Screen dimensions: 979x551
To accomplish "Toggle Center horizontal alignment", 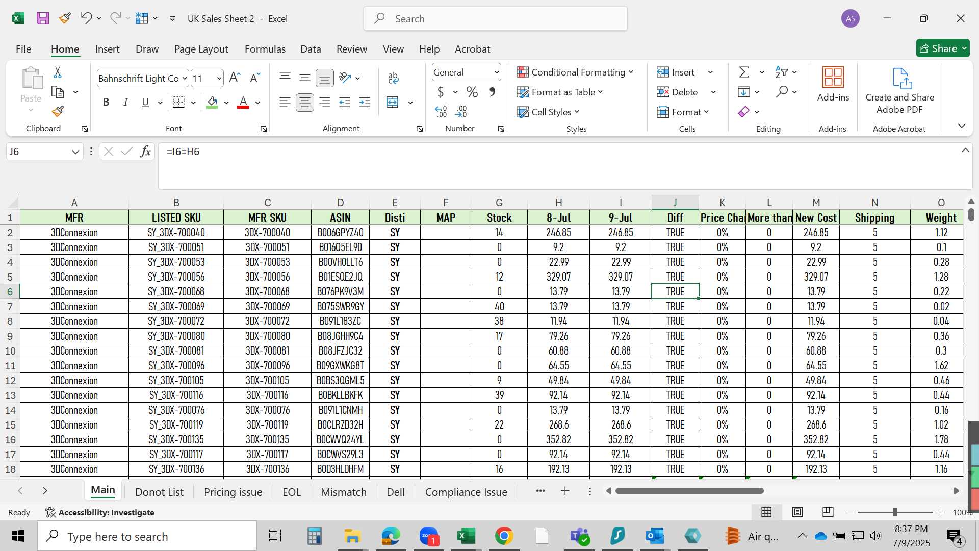I will tap(305, 102).
